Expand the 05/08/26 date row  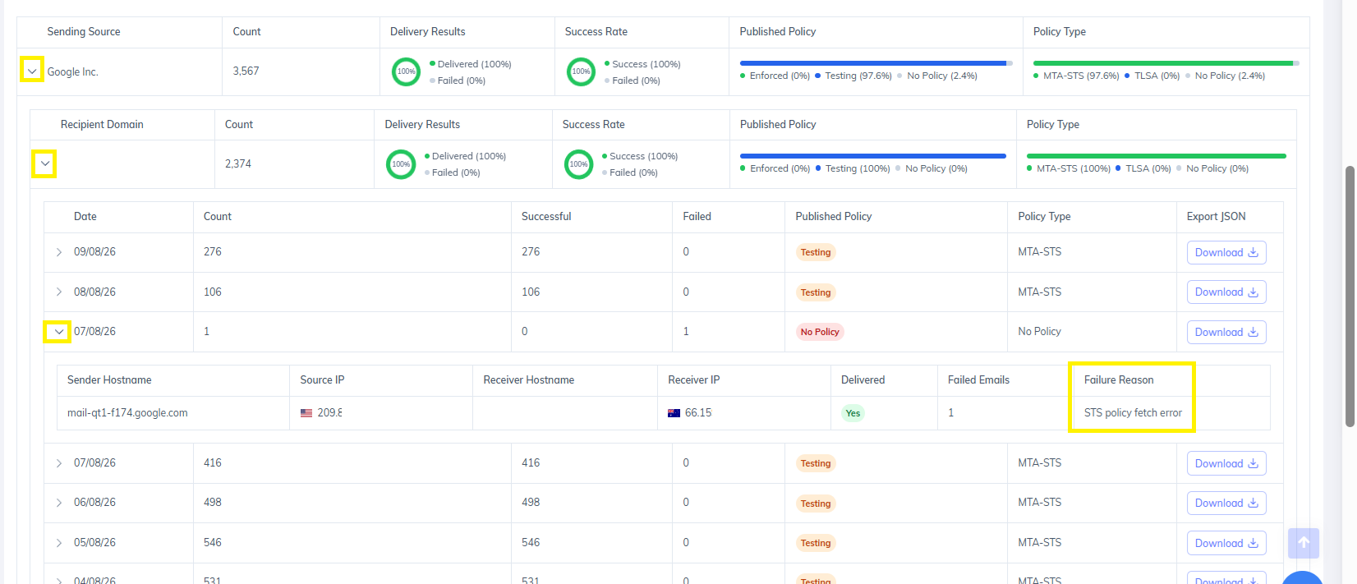[59, 543]
